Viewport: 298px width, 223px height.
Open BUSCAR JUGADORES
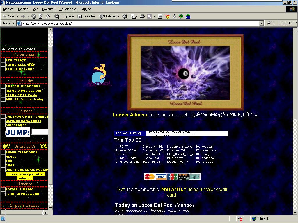click(23, 86)
